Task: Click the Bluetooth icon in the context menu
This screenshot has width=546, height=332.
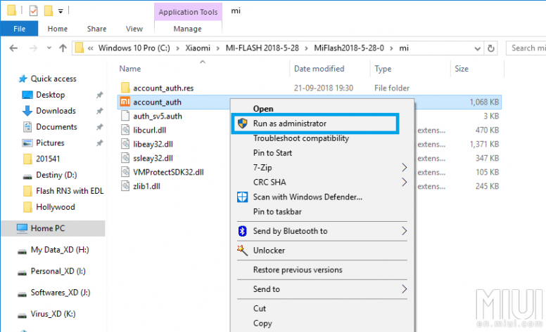Action: tap(242, 231)
